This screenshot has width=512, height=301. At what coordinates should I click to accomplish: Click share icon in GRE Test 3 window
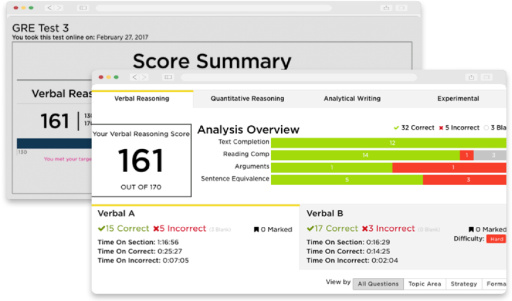point(386,8)
